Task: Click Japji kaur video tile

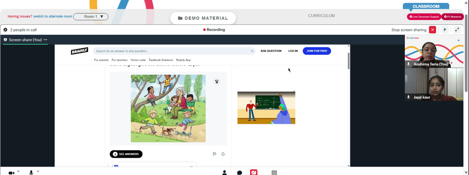Action: click(x=434, y=84)
